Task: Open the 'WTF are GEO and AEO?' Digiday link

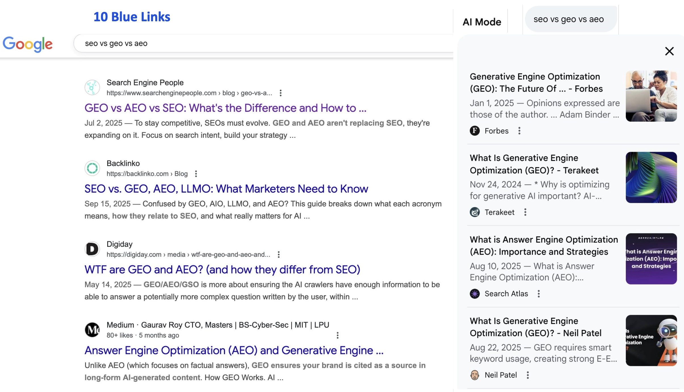Action: click(222, 269)
